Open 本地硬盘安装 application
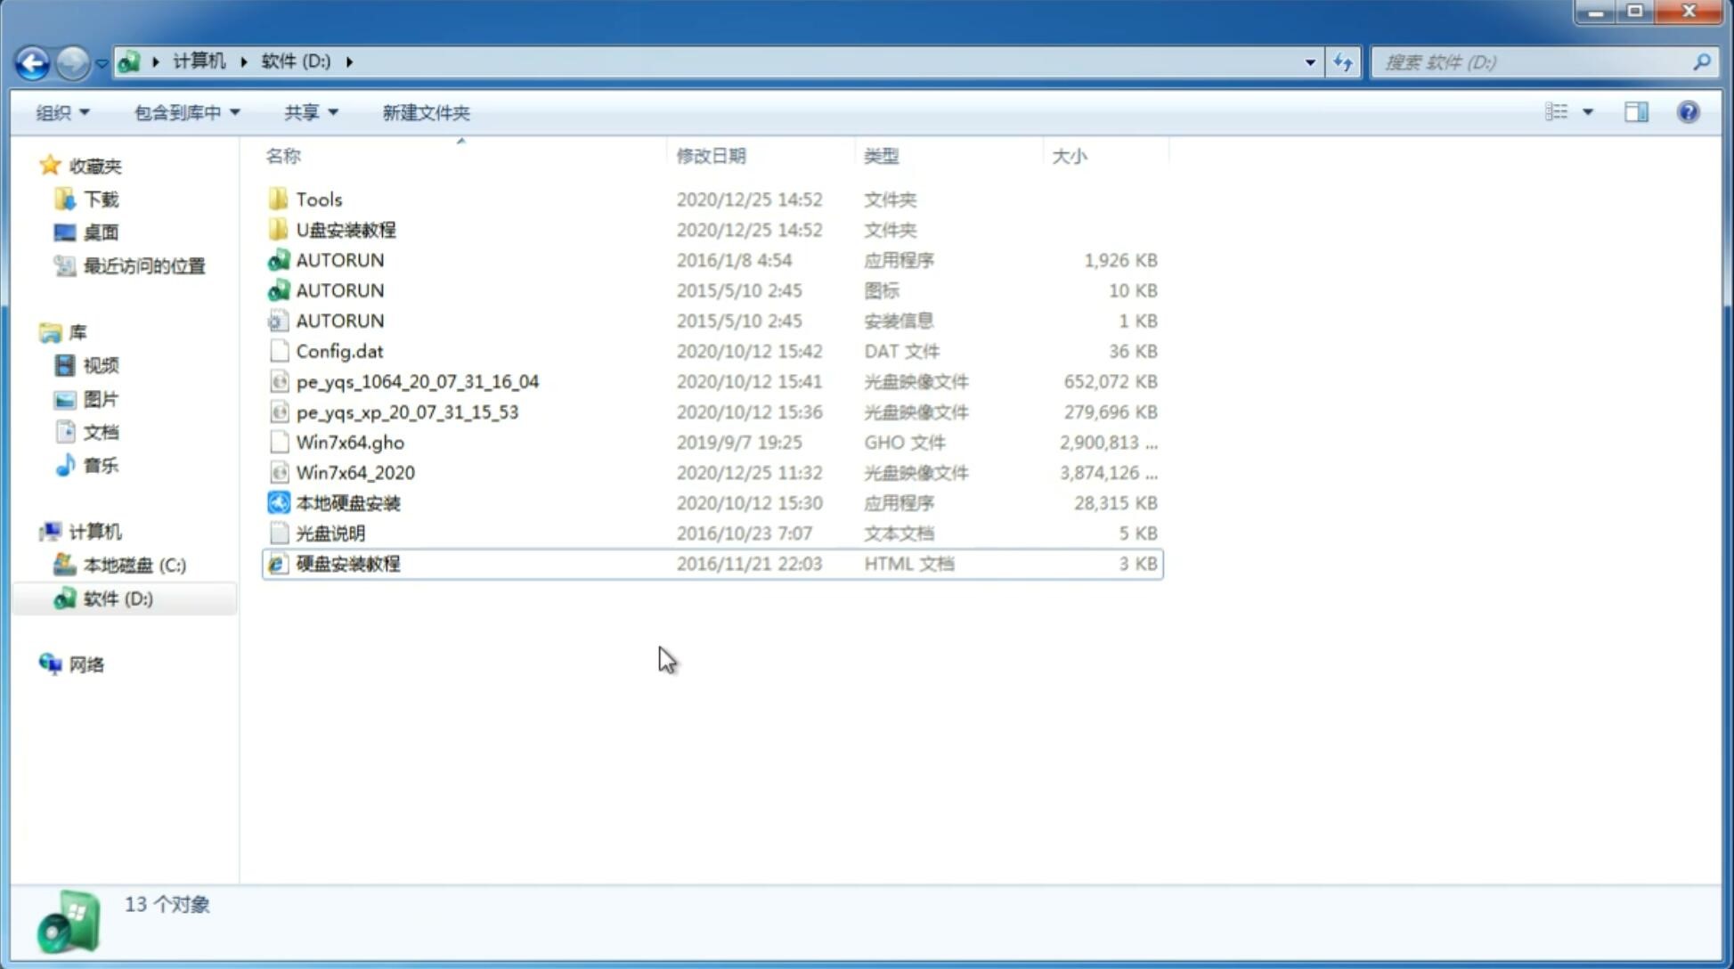The image size is (1734, 969). point(347,502)
